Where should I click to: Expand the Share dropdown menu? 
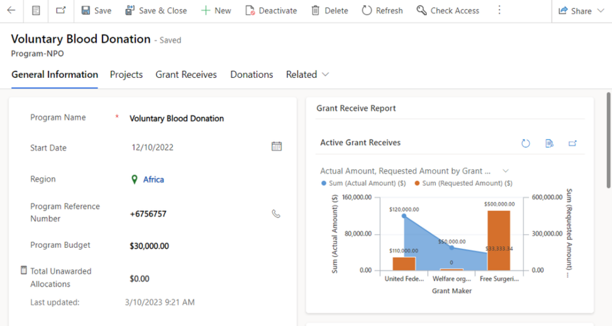601,11
